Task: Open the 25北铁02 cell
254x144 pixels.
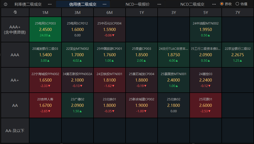Action: [x=174, y=105]
